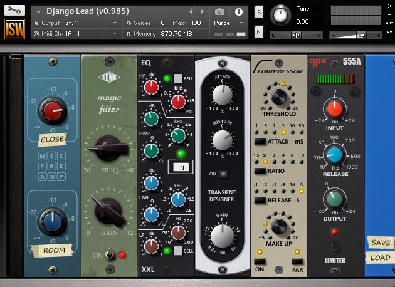
Task: Click the magic filter GAIN knob
Action: (108, 211)
